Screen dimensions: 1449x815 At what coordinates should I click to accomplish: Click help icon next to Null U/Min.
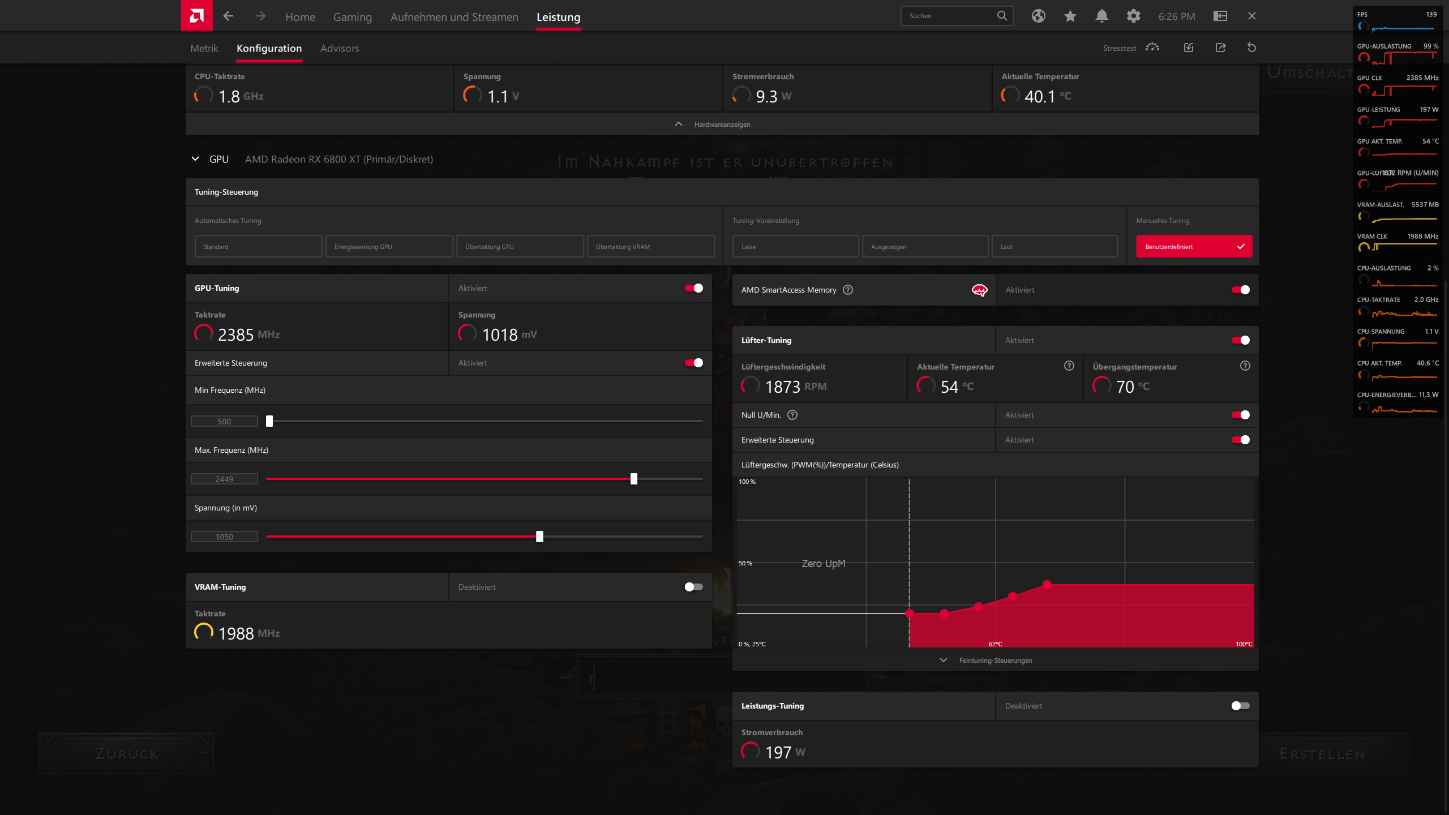pos(792,415)
